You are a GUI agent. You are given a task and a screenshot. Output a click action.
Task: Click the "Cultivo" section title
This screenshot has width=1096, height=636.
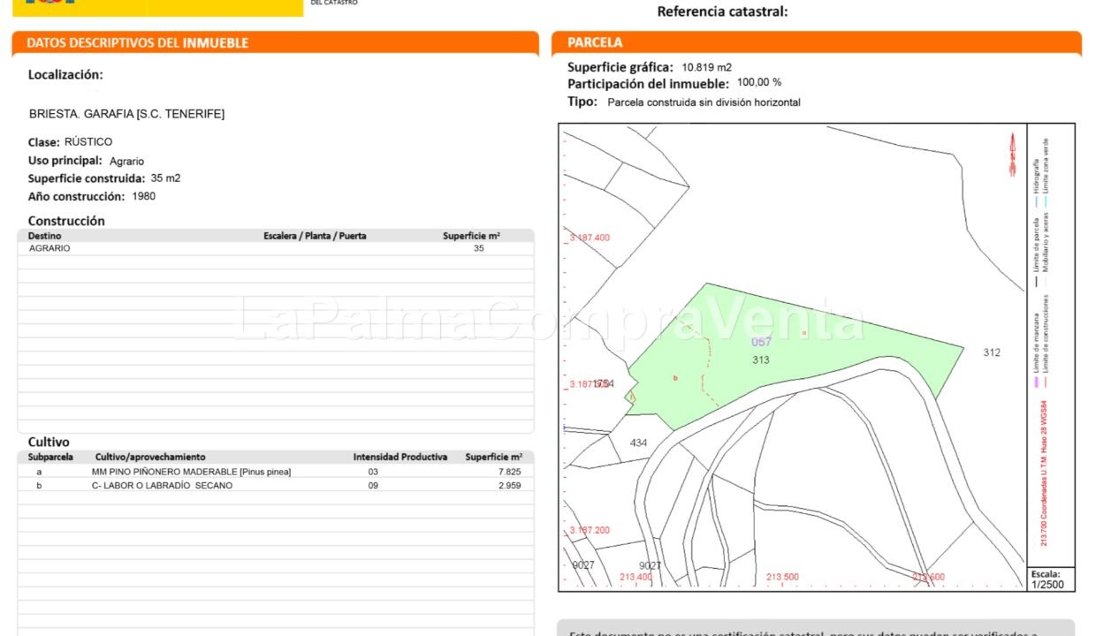[49, 442]
